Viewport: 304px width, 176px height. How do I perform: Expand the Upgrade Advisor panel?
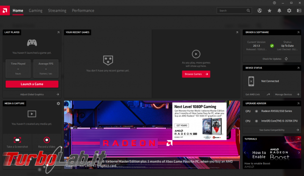[x=298, y=103]
